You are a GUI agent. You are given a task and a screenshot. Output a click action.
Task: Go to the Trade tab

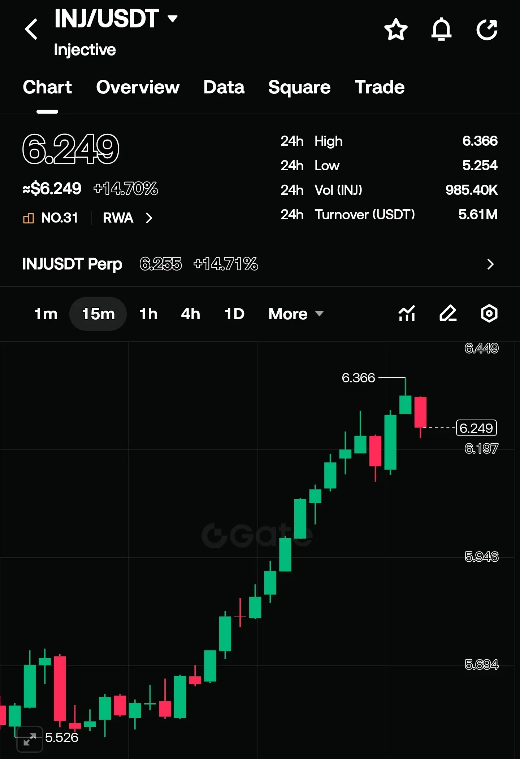[380, 87]
